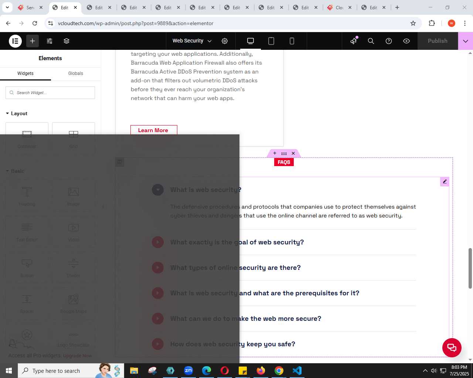Click the Learn More button
This screenshot has width=473, height=378.
click(x=154, y=130)
